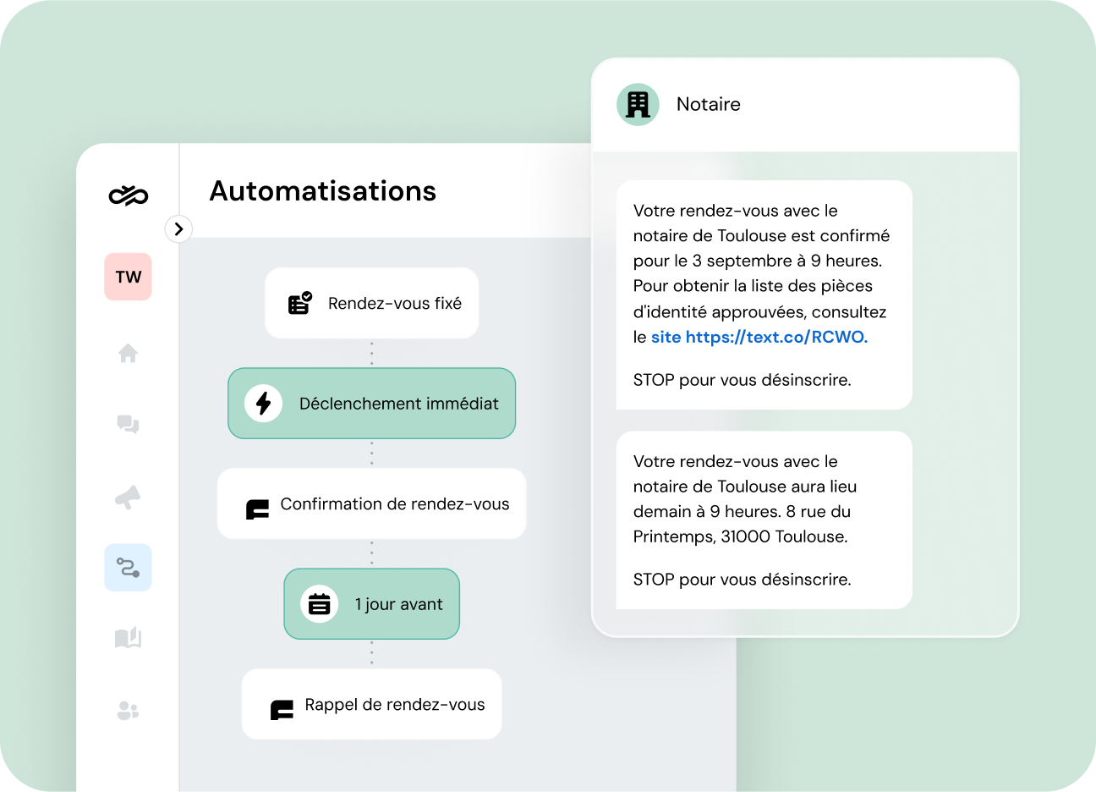Select the automations workflow sidebar icon
Image resolution: width=1096 pixels, height=792 pixels.
click(x=128, y=567)
